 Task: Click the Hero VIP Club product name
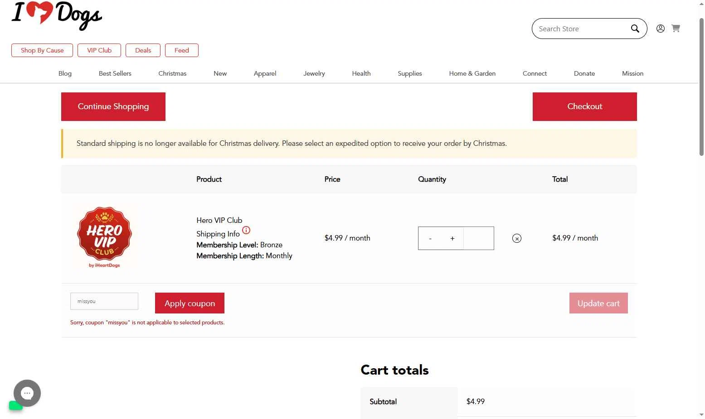click(219, 220)
